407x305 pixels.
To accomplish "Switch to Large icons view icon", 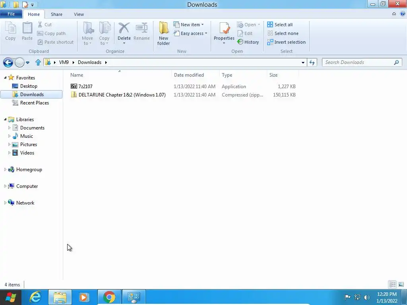I will point(401,284).
